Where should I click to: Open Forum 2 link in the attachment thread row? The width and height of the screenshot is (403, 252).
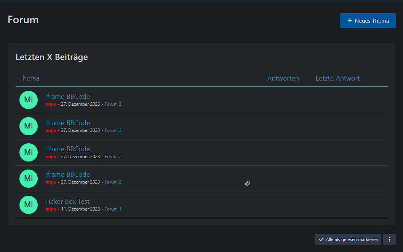(x=113, y=182)
